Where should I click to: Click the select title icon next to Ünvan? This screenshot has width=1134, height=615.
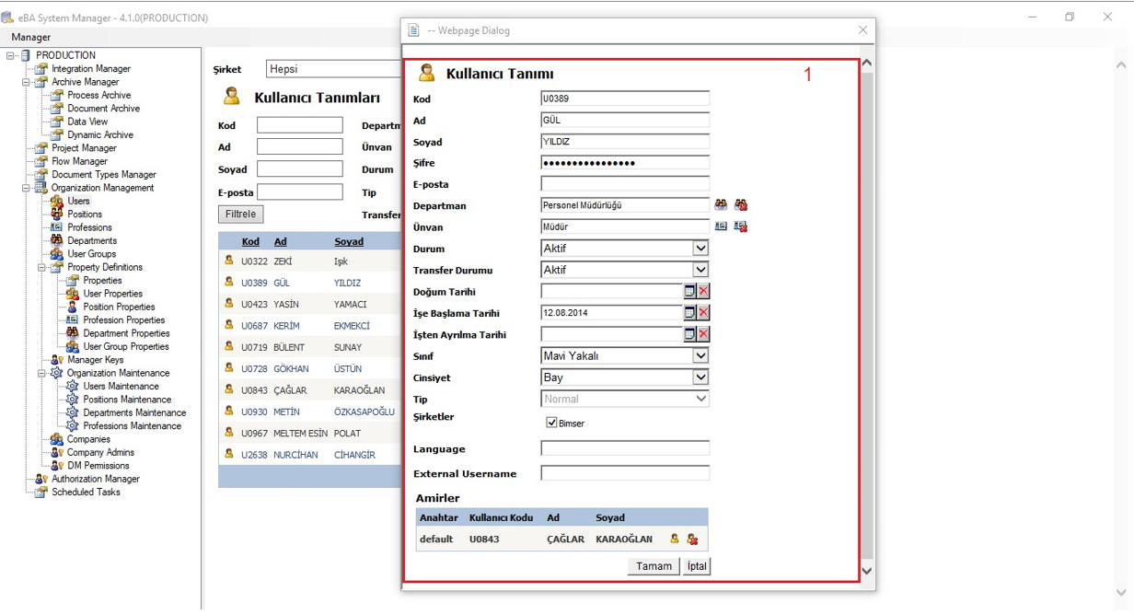[x=721, y=226]
